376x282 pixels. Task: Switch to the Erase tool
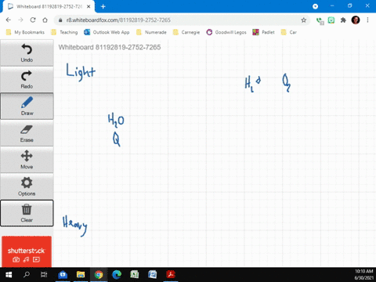click(27, 133)
